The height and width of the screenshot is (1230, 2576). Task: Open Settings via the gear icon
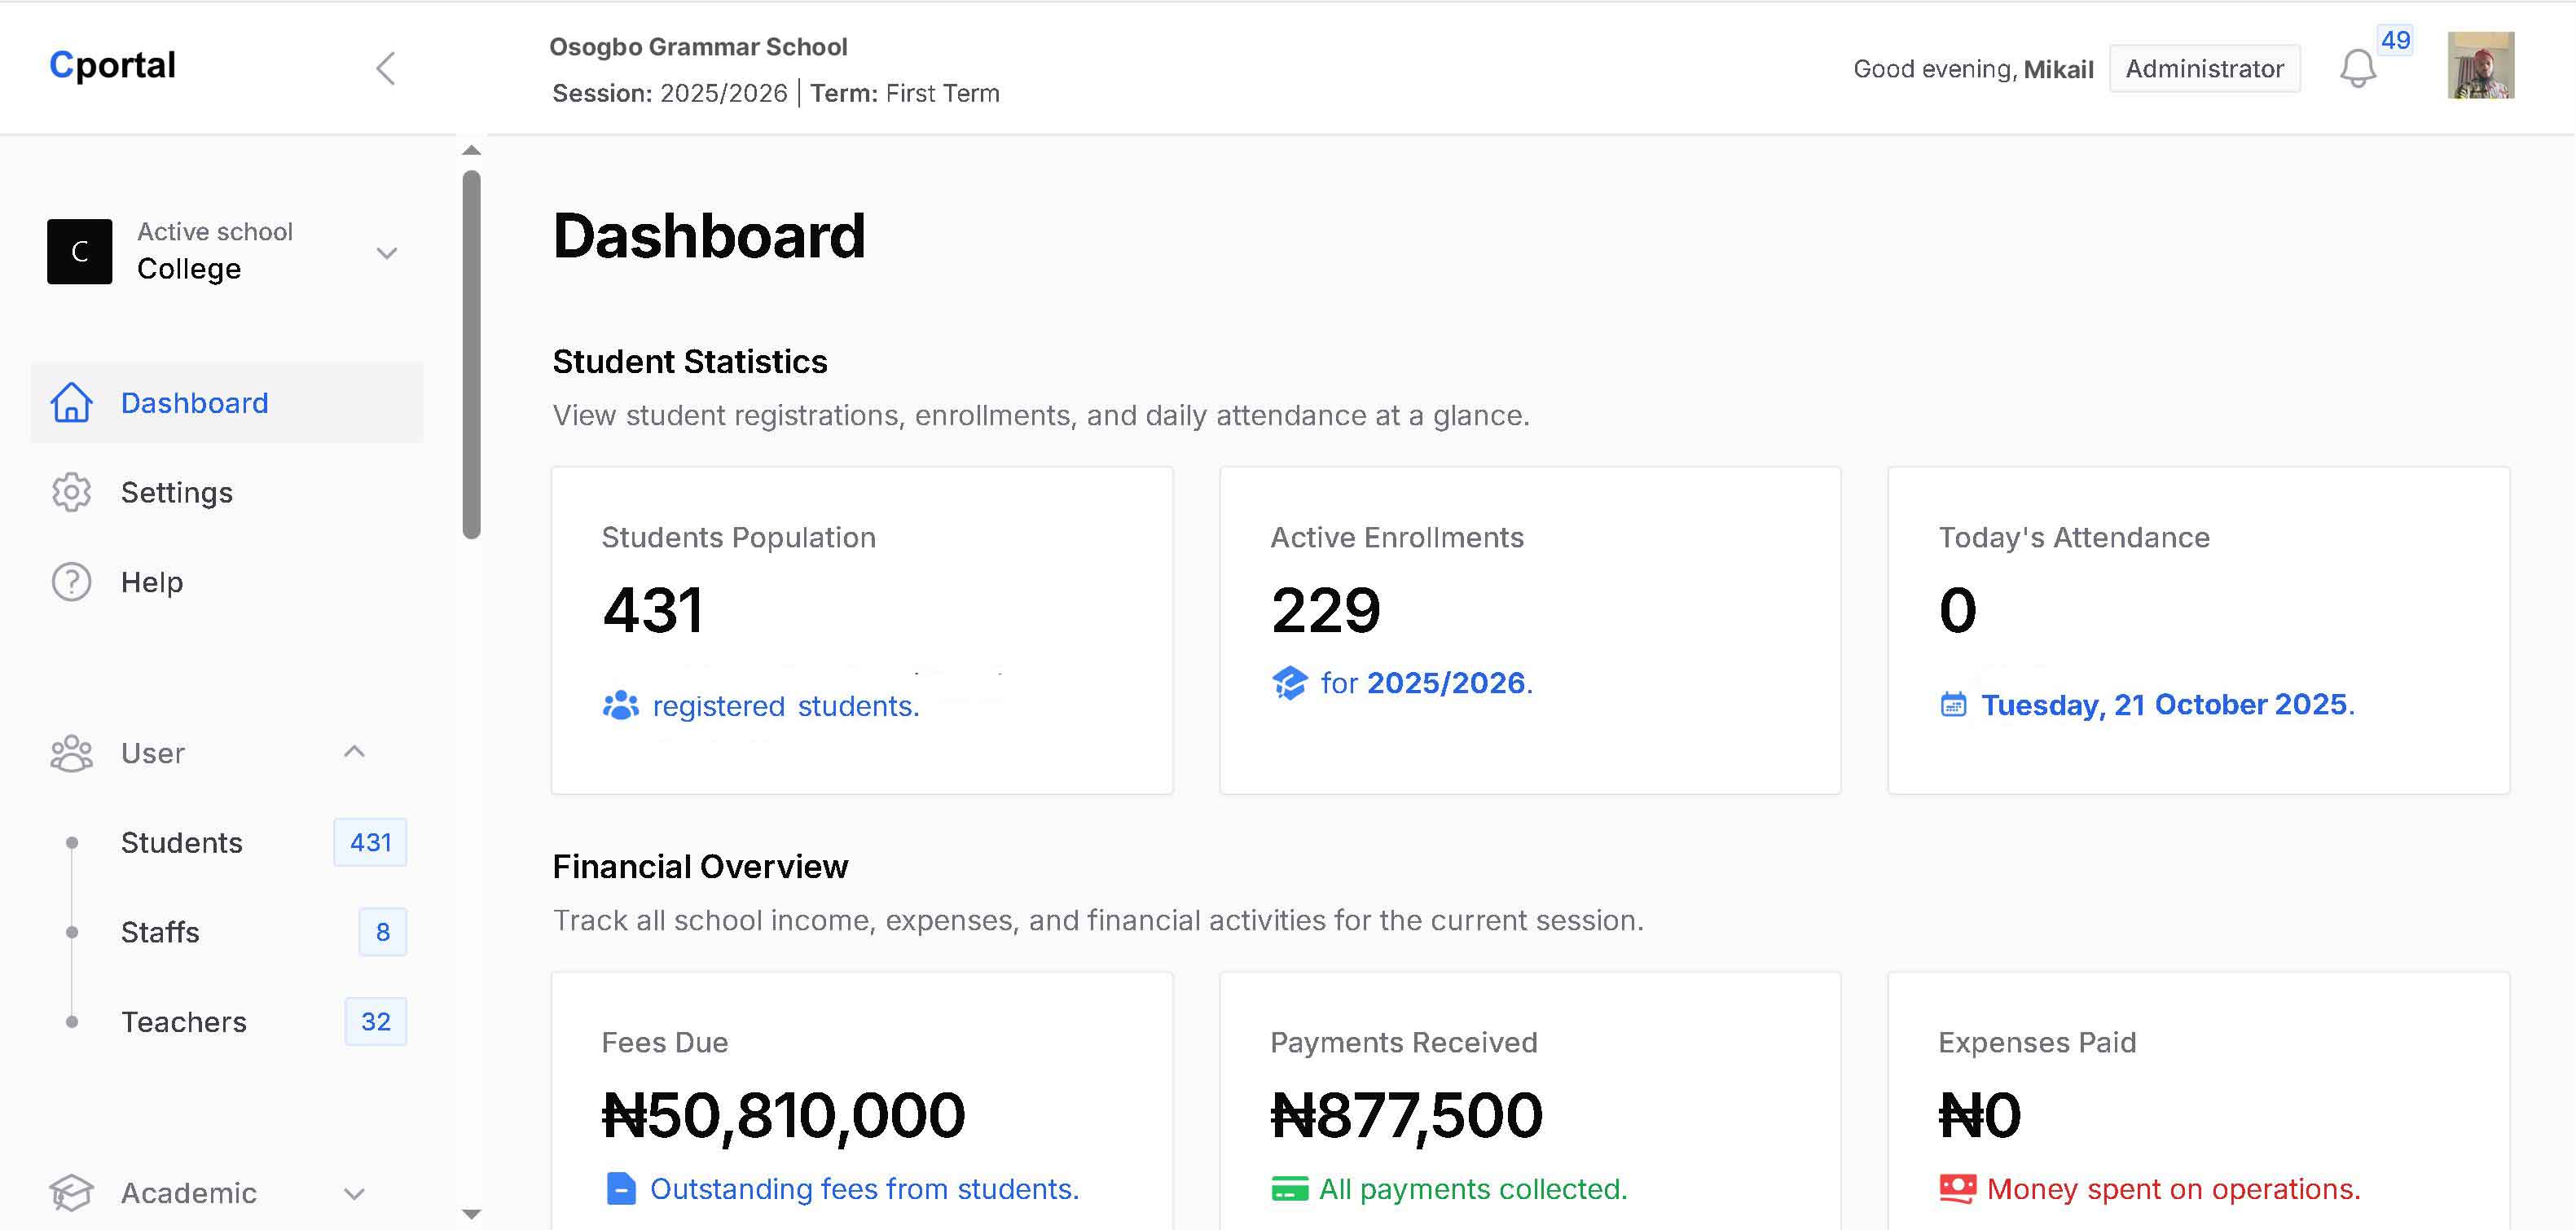coord(71,492)
